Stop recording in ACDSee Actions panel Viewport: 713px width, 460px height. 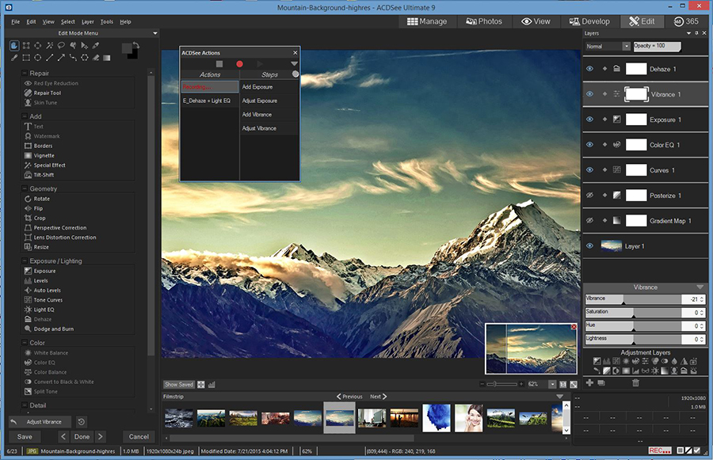[x=219, y=63]
